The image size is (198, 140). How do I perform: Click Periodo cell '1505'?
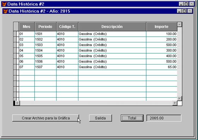click(45, 56)
